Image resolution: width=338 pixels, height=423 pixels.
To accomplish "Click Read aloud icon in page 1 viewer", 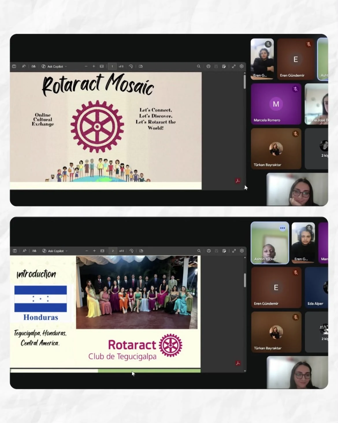I will click(24, 66).
